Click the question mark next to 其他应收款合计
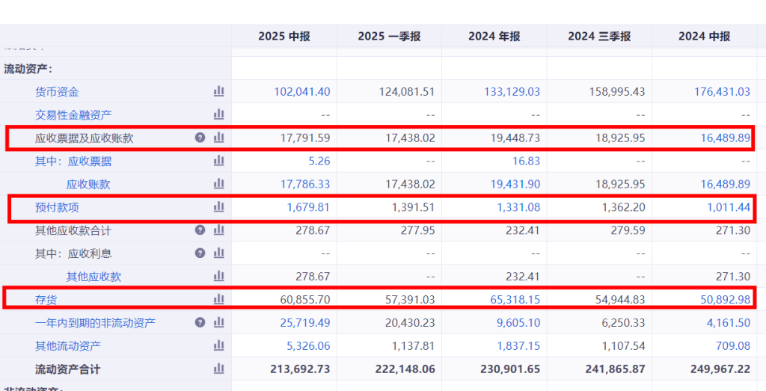Viewport: 766px width, 391px height. [200, 230]
